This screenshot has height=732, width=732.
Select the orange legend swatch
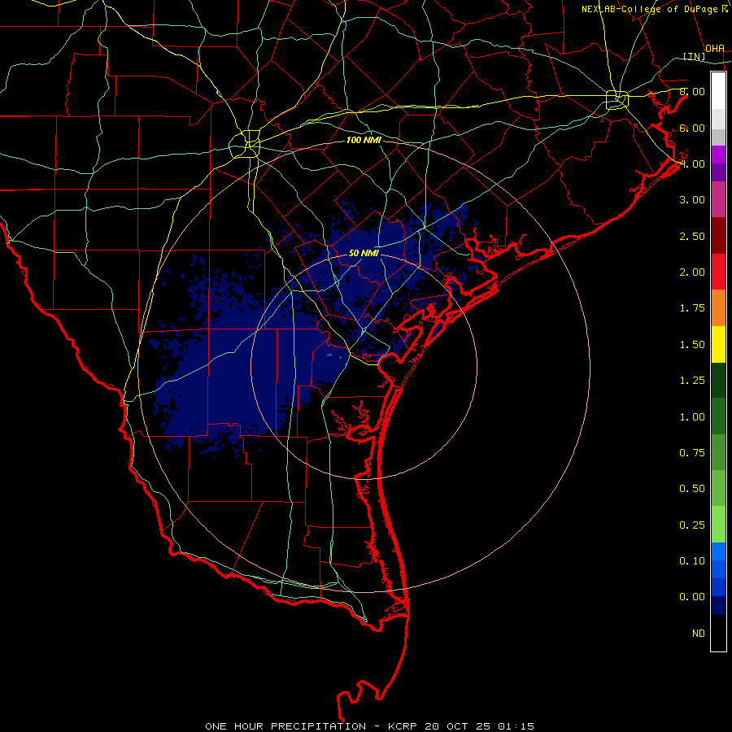click(718, 308)
